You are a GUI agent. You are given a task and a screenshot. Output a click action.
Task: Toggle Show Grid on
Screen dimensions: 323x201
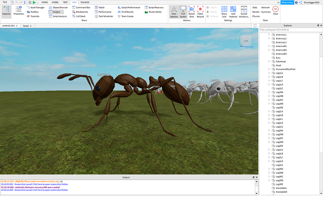click(224, 12)
